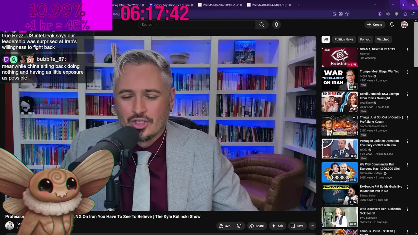This screenshot has width=418, height=235.
Task: Close the 69a8545dd3e2f1aef369f732 tab
Action: click(241, 5)
